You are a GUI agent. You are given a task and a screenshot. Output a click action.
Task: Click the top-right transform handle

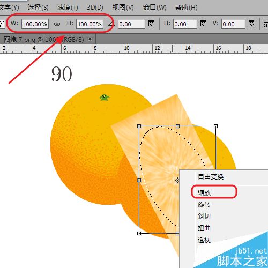(216, 126)
